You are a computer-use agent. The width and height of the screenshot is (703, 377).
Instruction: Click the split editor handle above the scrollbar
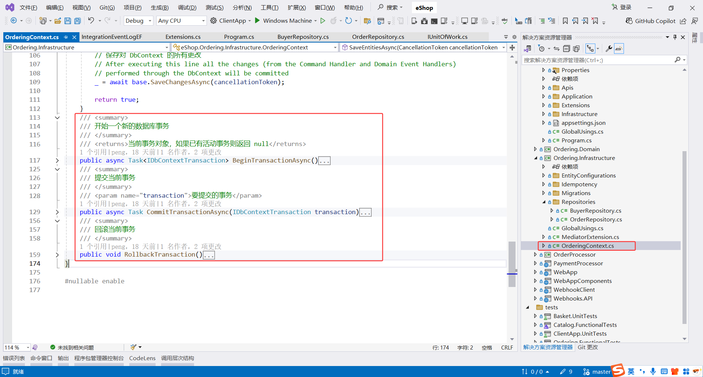tap(512, 48)
